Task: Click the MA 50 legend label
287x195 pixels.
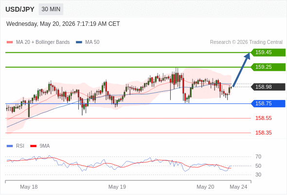Action: [92, 42]
